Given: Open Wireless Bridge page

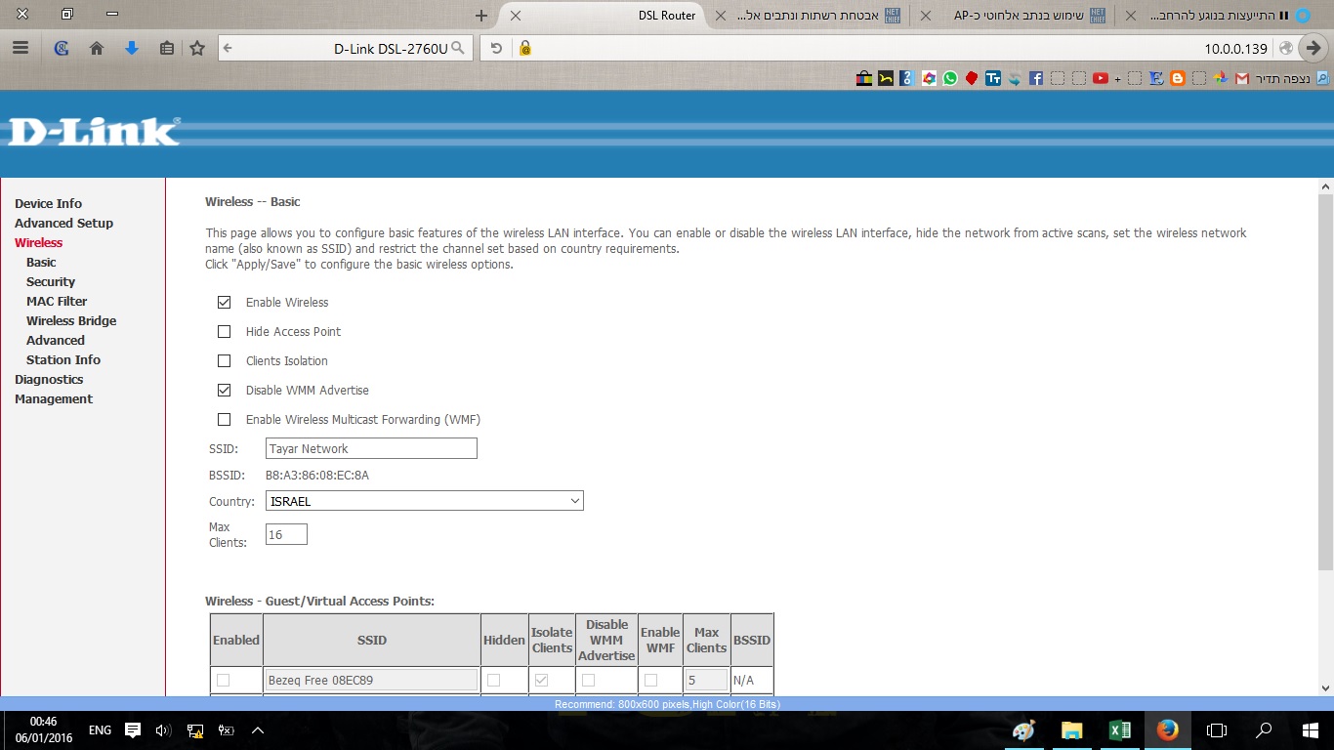Looking at the screenshot, I should pyautogui.click(x=71, y=320).
